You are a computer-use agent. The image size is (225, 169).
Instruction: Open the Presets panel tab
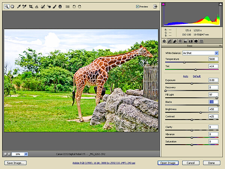pyautogui.click(x=201, y=41)
